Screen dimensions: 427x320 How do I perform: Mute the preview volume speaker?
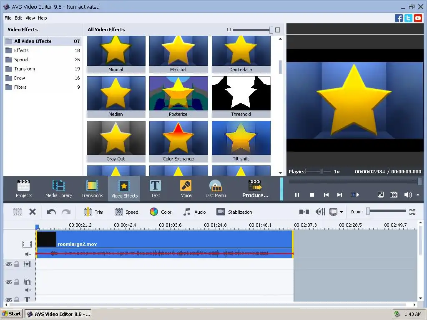click(x=408, y=195)
